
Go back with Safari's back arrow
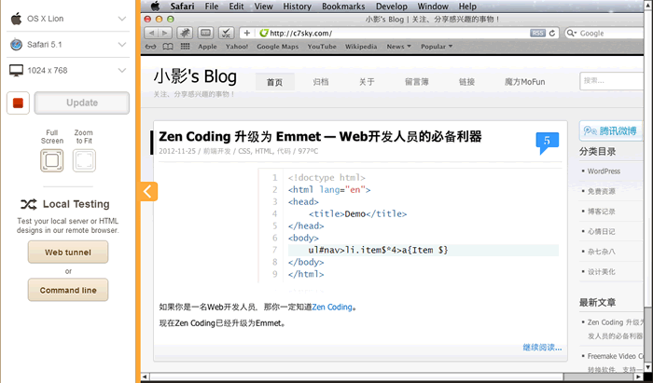pos(151,34)
